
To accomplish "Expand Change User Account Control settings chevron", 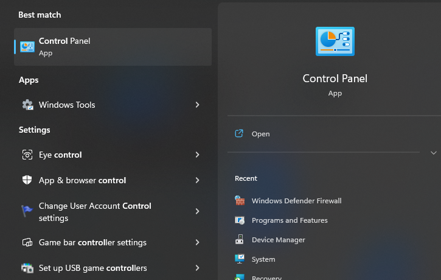I will tap(198, 211).
